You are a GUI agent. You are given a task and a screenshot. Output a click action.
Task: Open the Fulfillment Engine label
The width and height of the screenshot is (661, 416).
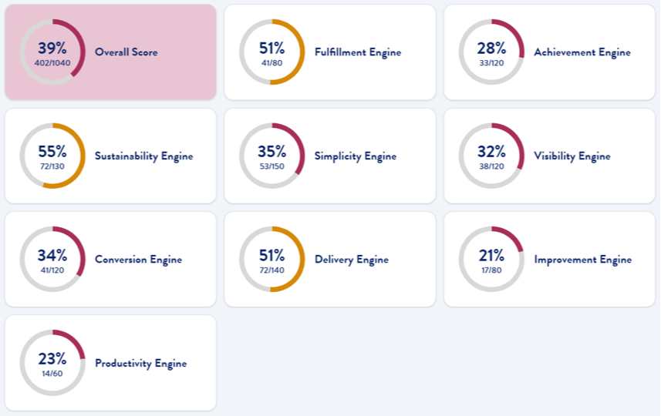tap(357, 52)
